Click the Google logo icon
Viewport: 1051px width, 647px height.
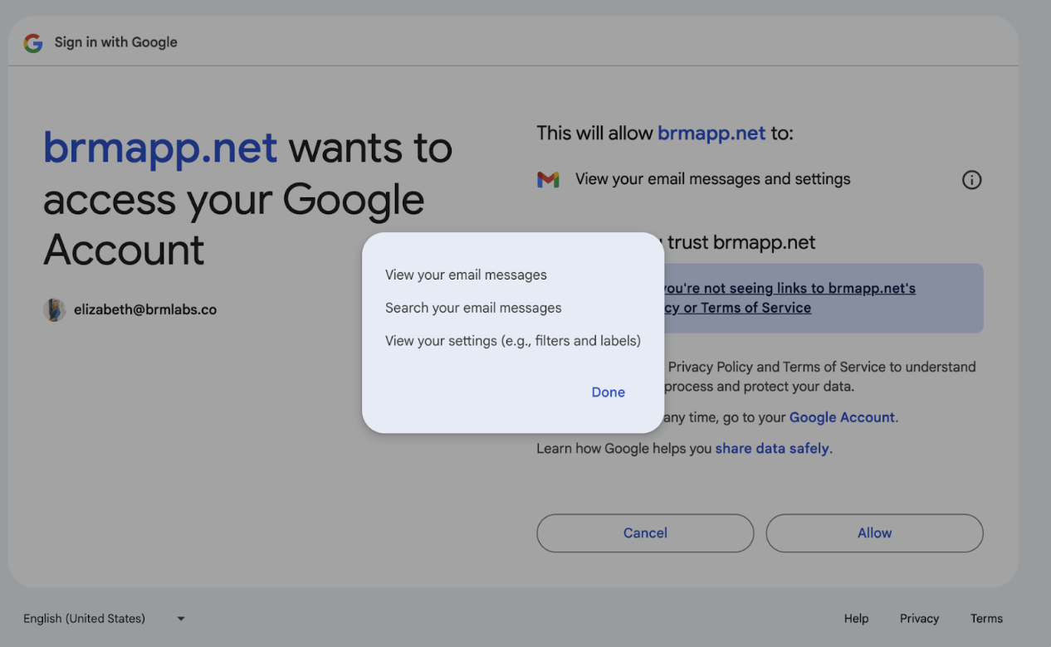click(x=33, y=43)
